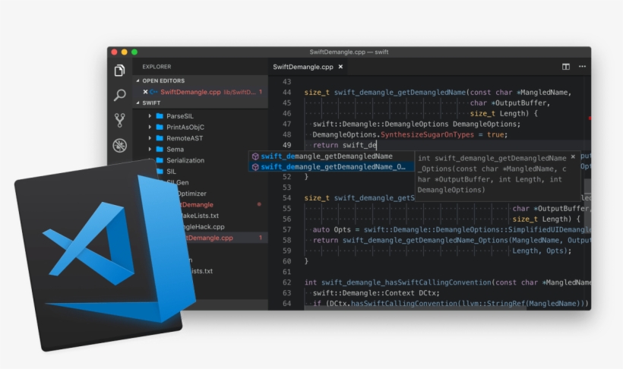Image resolution: width=623 pixels, height=369 pixels.
Task: Click 'return swift_de' on line 49
Action: point(344,145)
